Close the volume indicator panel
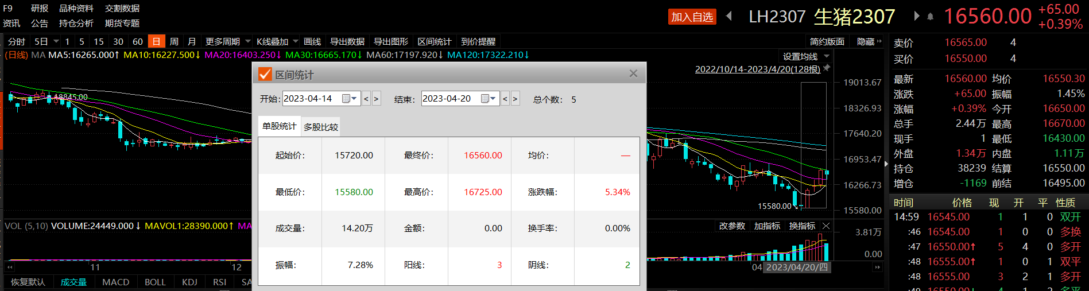The height and width of the screenshot is (291, 1089). point(826,226)
